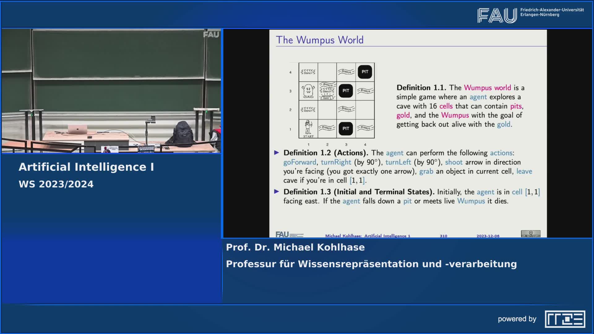
Task: Expand the Definition 1.2 (Actions) bullet triangle
Action: 277,152
